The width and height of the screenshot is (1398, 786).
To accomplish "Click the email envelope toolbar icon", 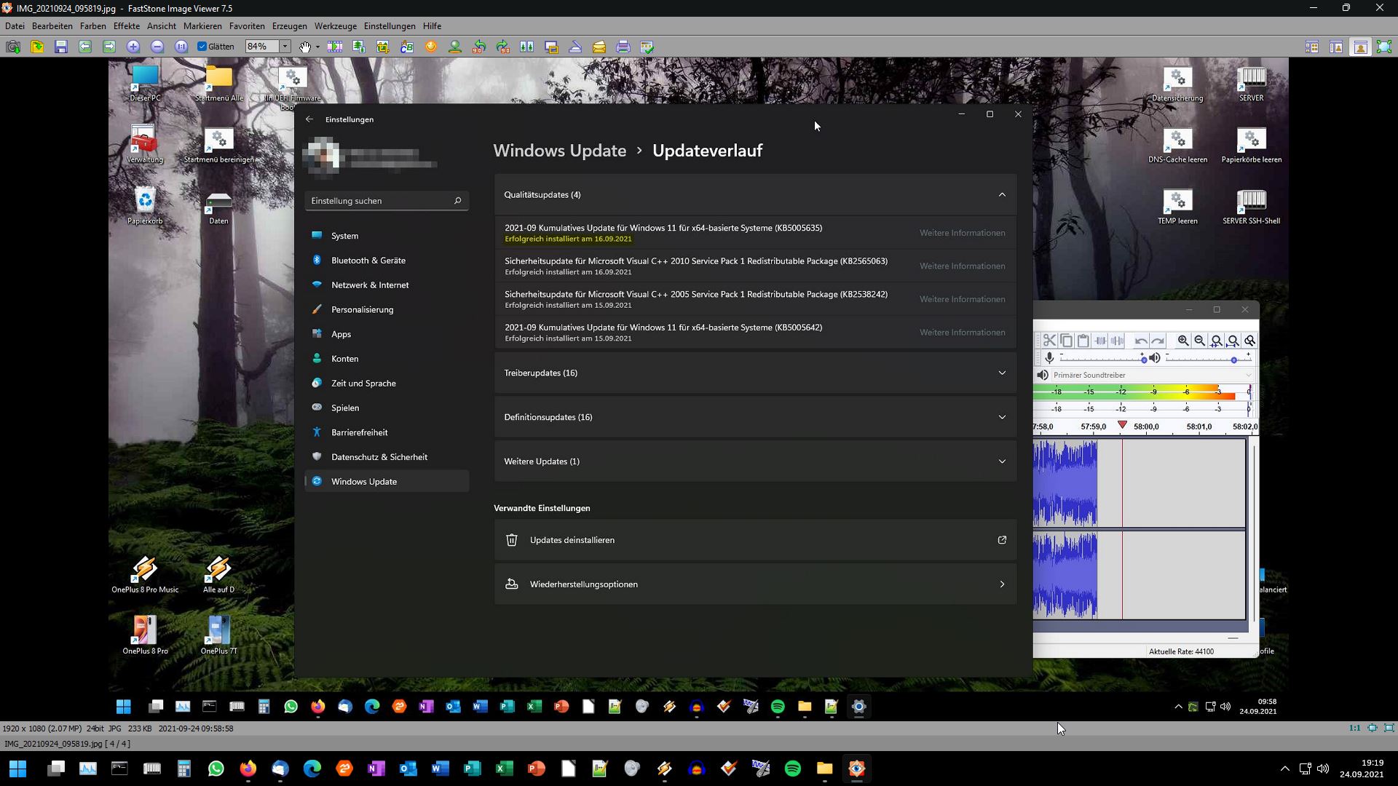I will (x=599, y=47).
